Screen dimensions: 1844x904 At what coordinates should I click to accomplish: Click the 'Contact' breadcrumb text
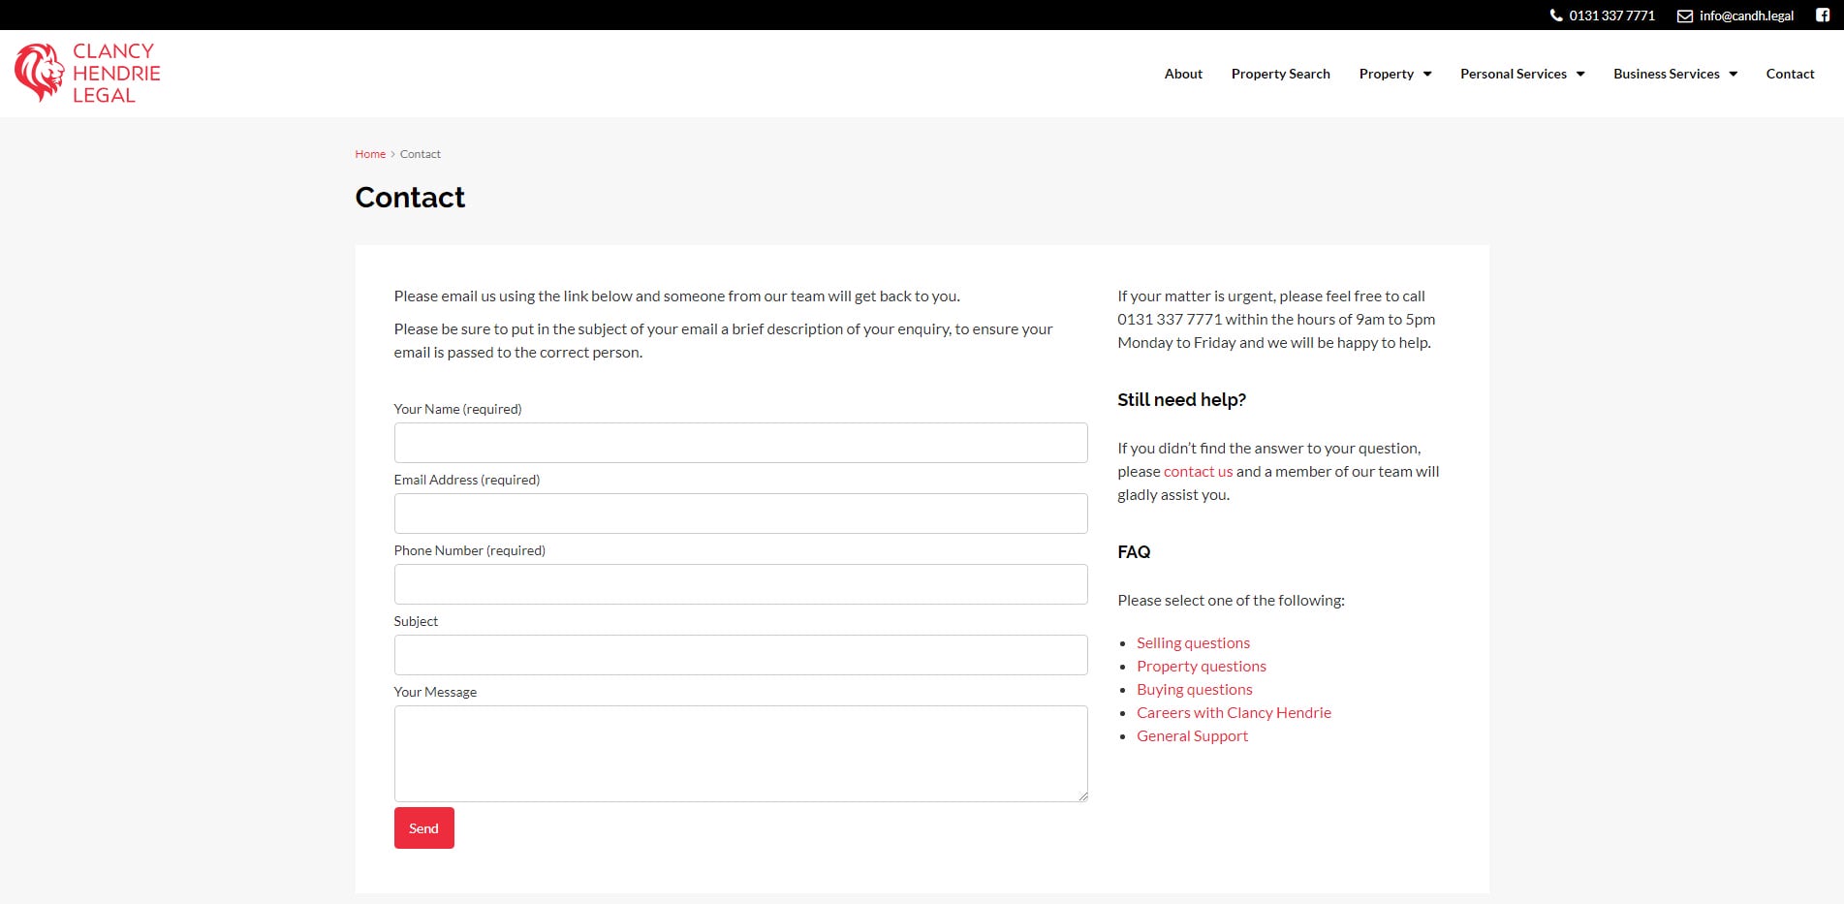coord(421,154)
